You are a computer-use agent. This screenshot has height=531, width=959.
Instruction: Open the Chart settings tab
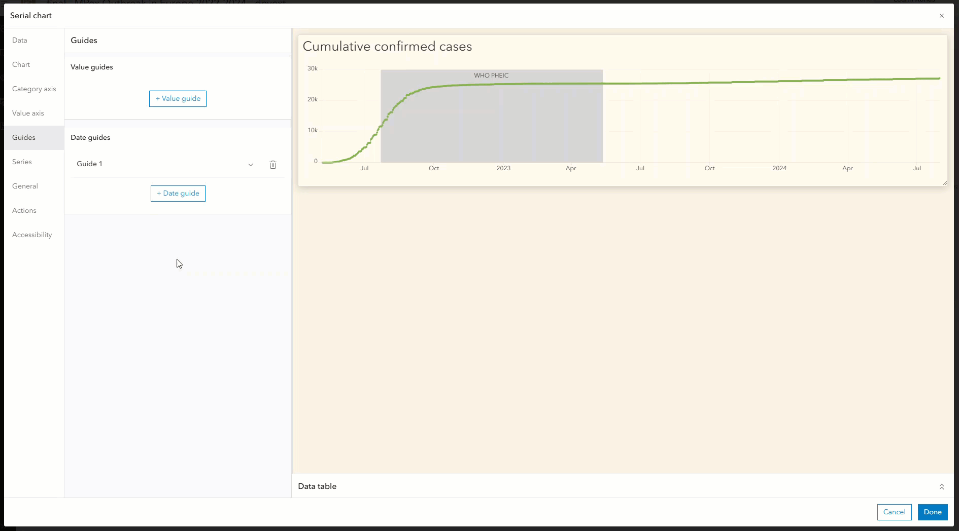click(21, 64)
